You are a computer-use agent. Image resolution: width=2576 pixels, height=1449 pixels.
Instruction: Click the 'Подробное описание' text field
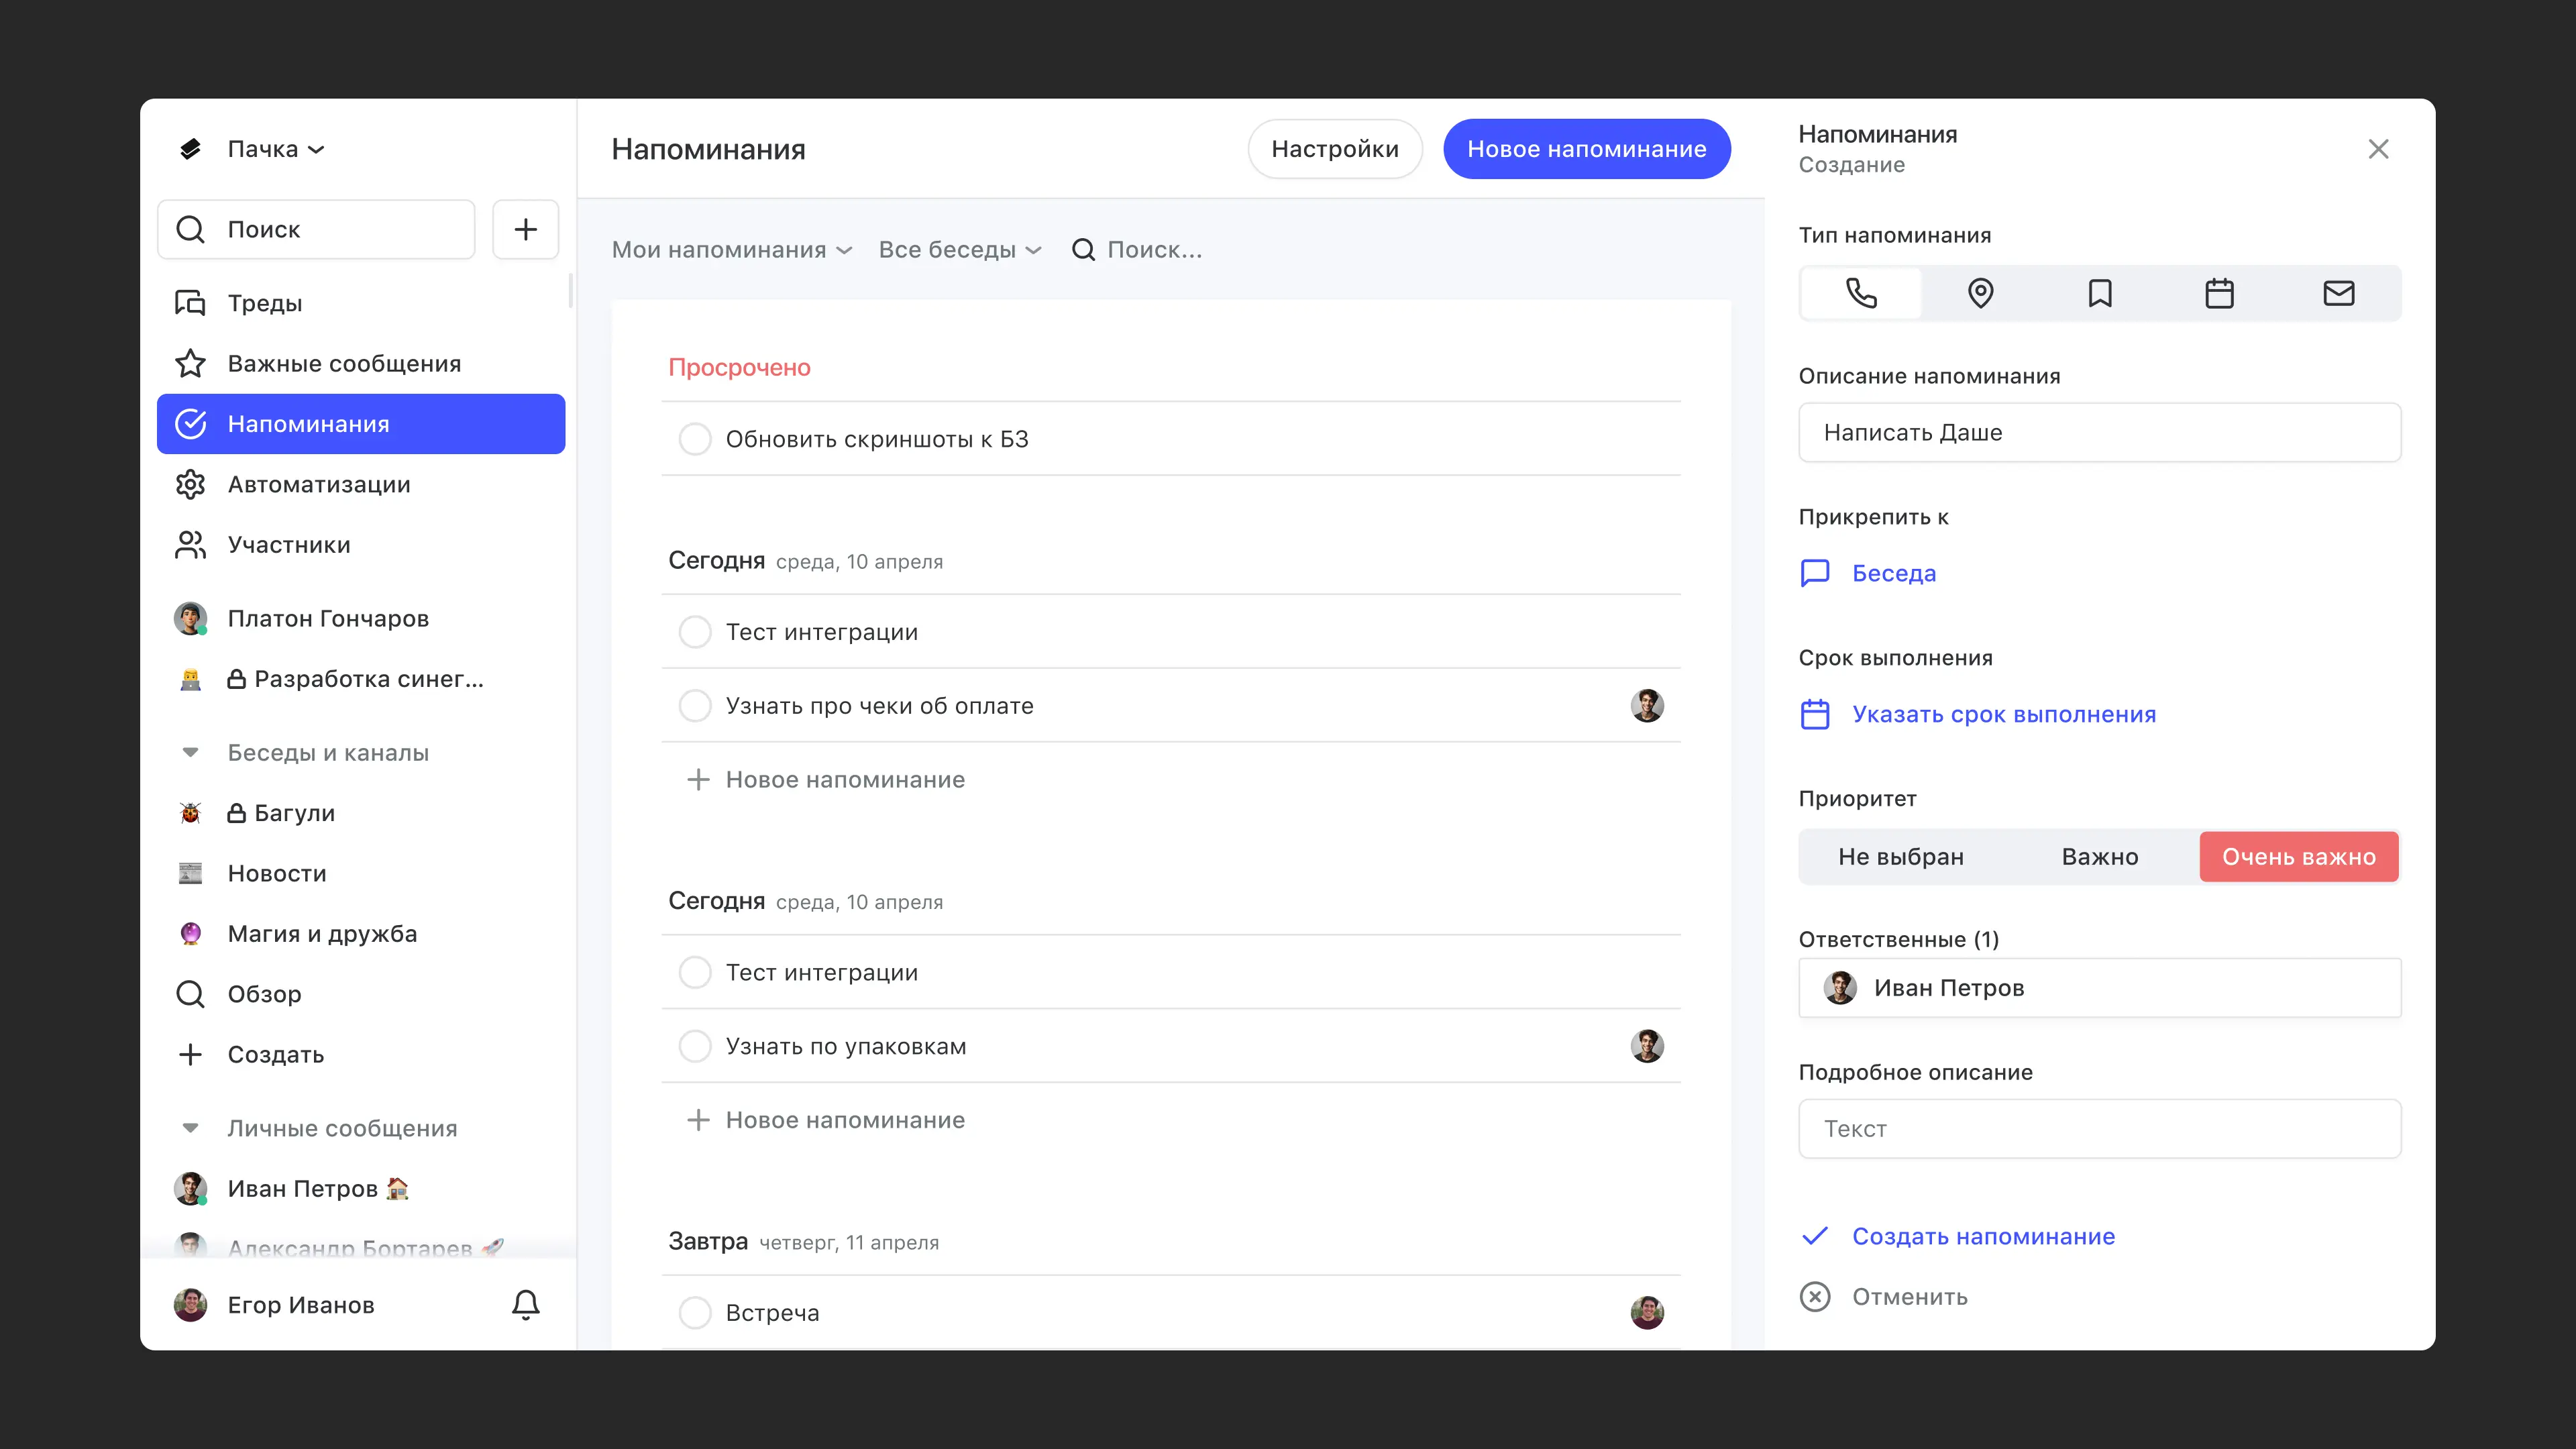click(x=2099, y=1129)
